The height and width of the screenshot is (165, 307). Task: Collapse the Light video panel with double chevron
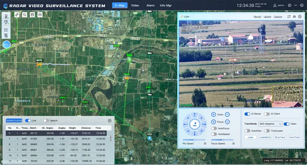point(295,17)
